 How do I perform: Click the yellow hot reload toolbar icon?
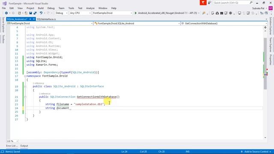point(204,13)
